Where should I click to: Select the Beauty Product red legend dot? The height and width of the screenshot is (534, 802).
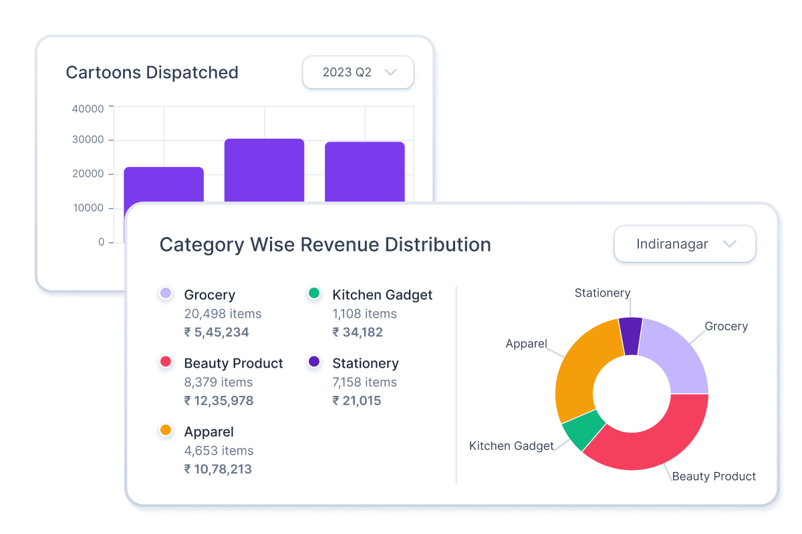(x=166, y=362)
